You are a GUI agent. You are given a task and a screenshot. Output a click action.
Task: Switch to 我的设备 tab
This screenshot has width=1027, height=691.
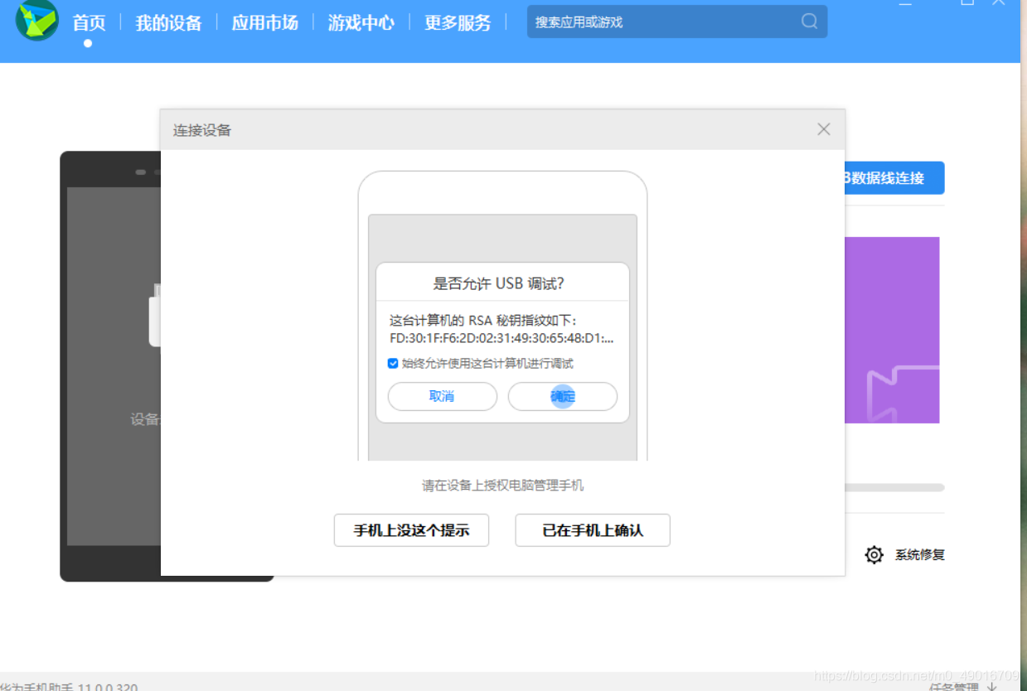(168, 23)
